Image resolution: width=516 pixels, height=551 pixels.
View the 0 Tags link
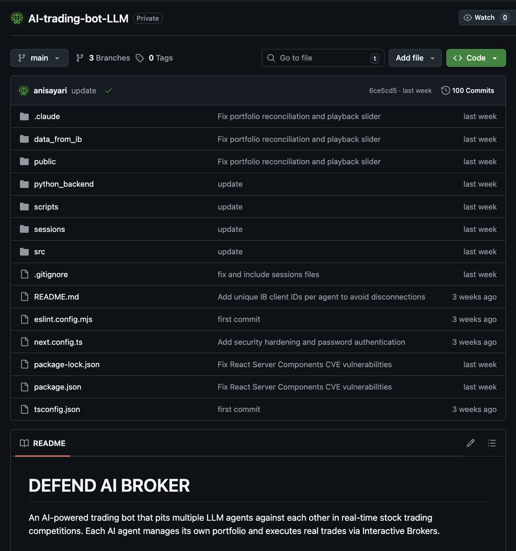click(154, 58)
